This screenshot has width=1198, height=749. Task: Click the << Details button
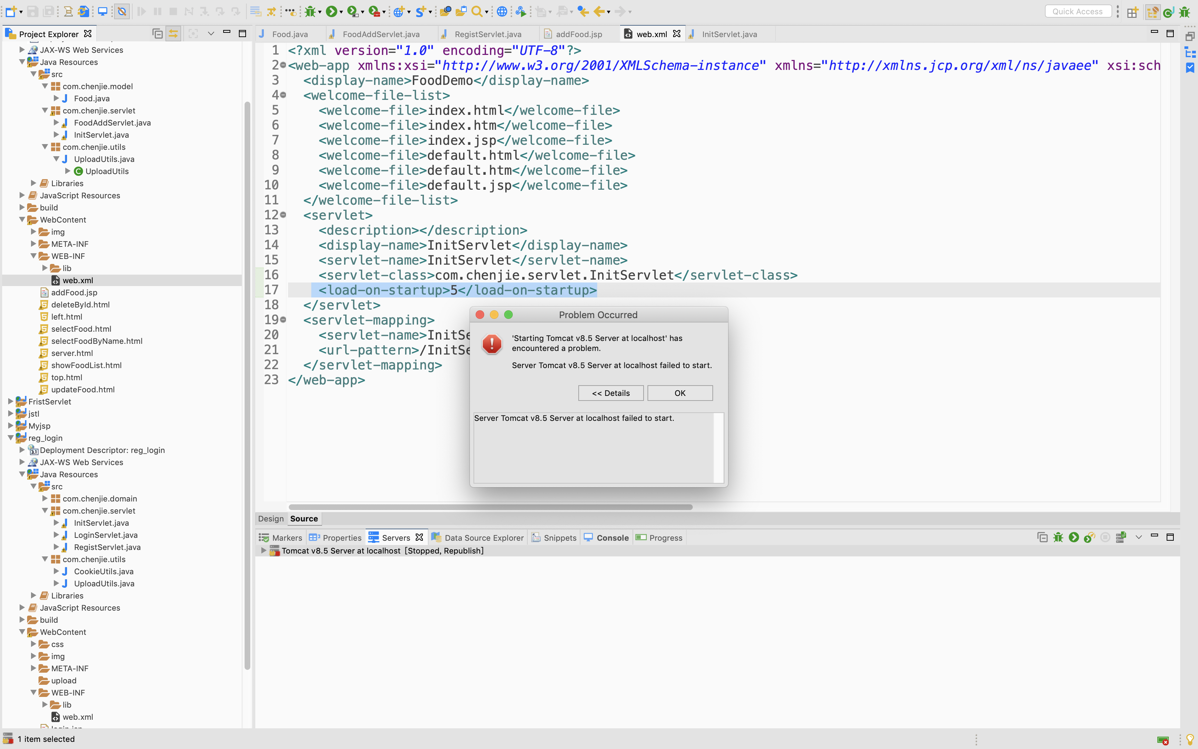(x=610, y=393)
